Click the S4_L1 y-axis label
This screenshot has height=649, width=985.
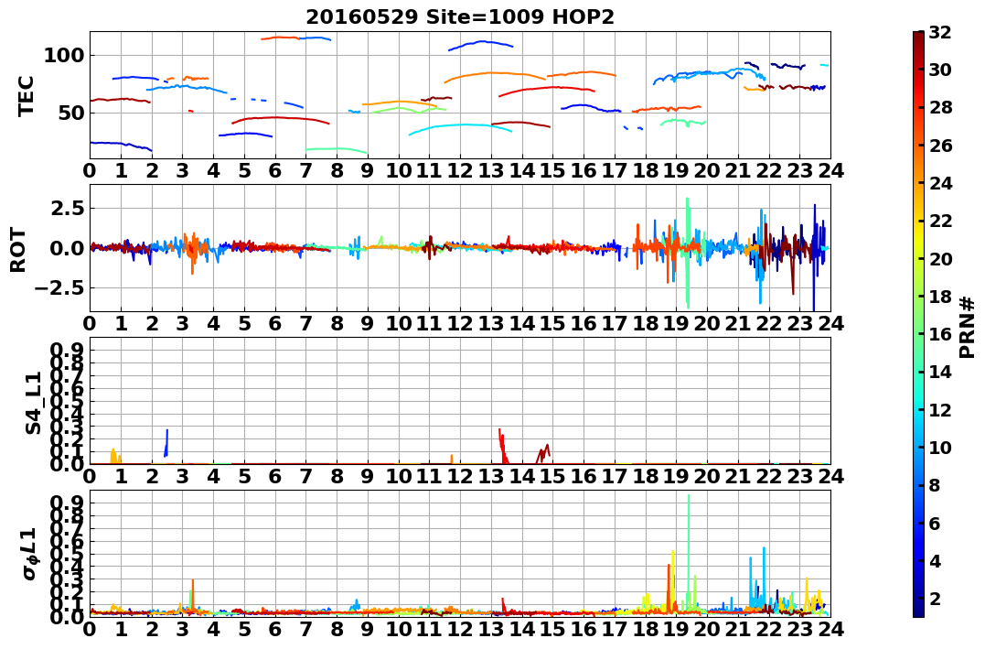tap(33, 403)
